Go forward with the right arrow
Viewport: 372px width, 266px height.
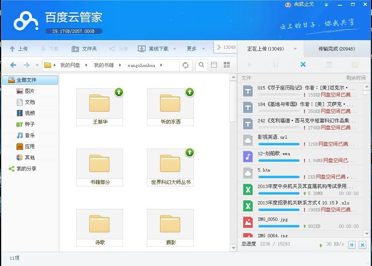click(x=27, y=65)
